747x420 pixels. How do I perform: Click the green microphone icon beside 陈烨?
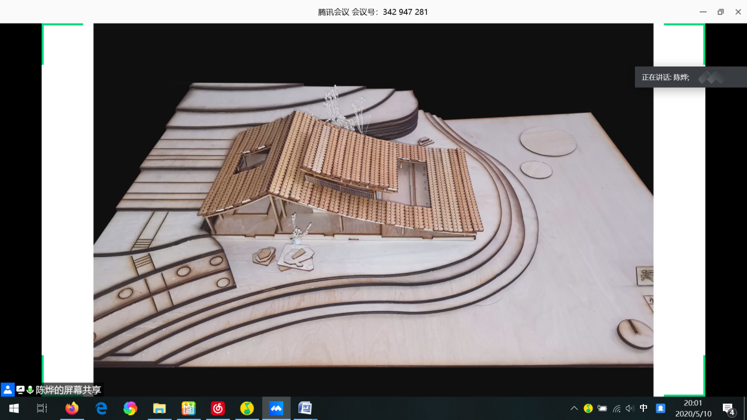click(x=30, y=389)
